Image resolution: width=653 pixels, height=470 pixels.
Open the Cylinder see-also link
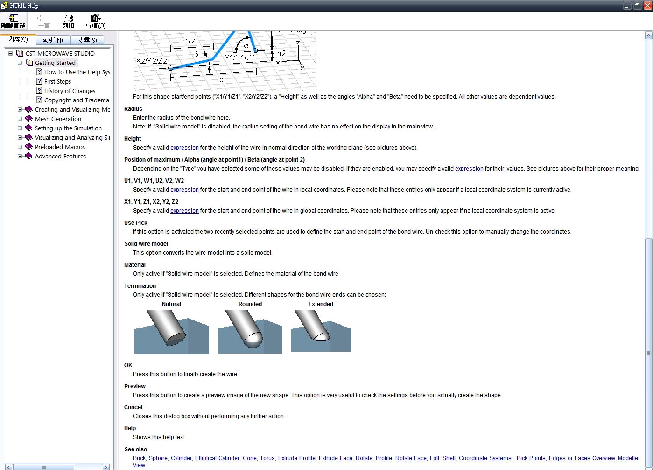[x=181, y=458]
